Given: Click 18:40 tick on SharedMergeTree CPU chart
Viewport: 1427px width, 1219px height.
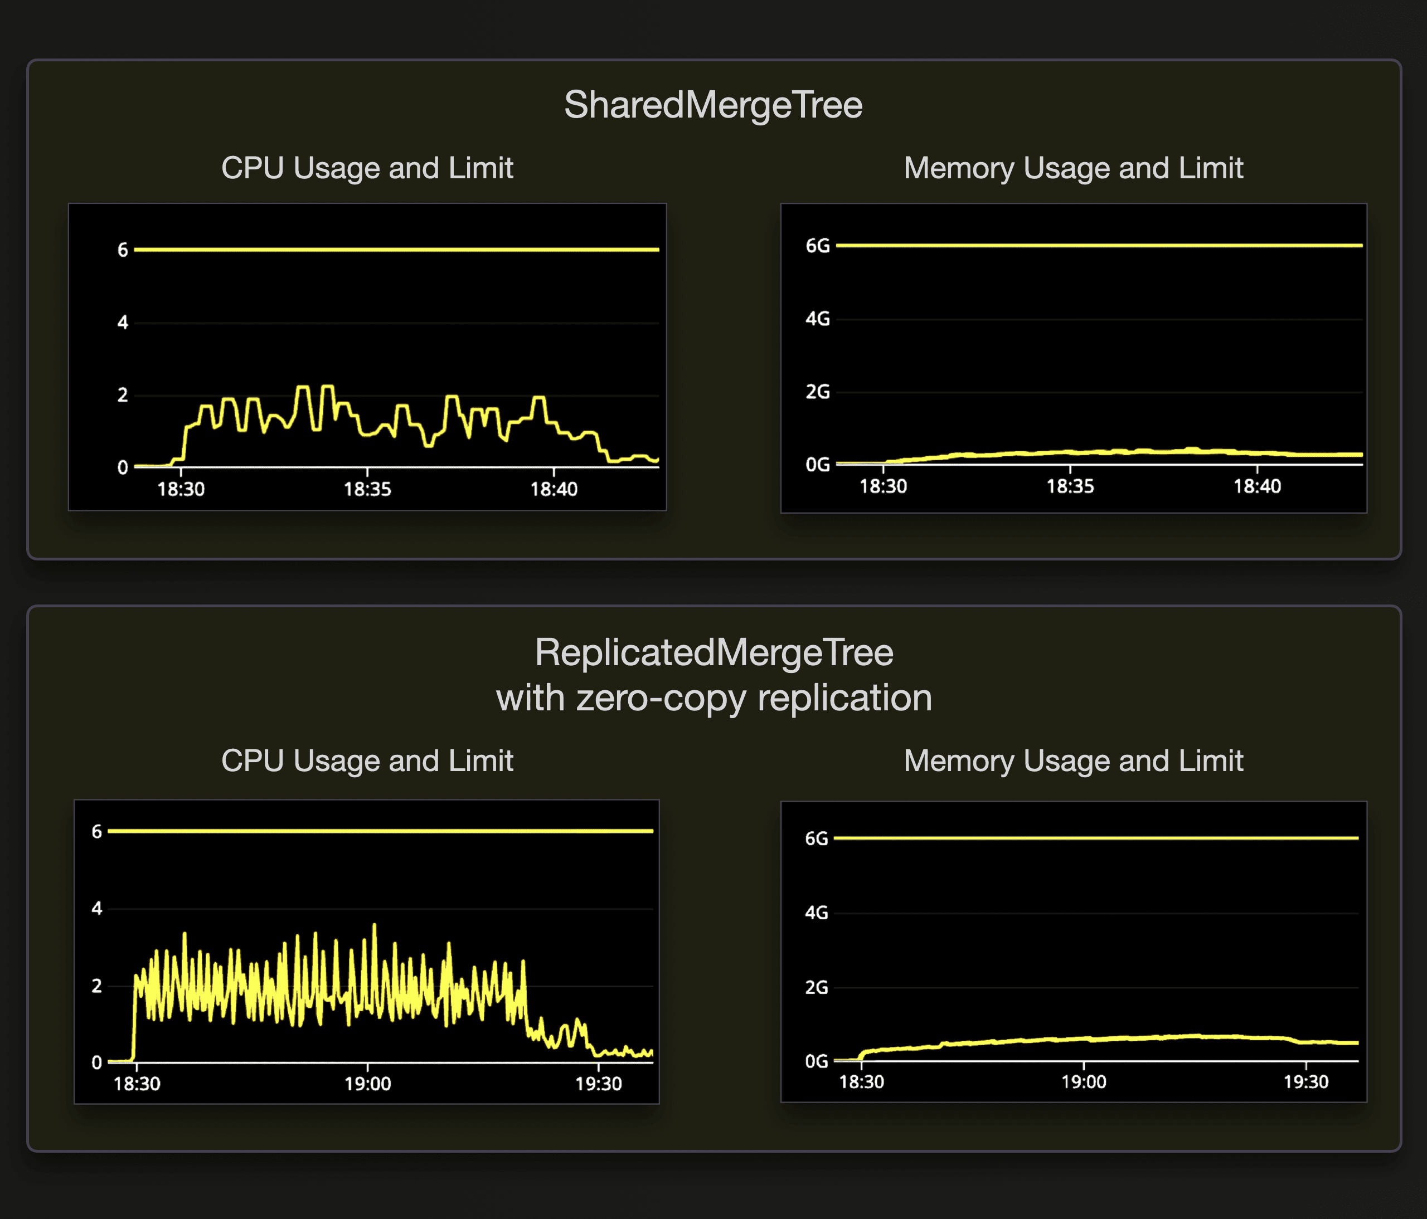Looking at the screenshot, I should click(554, 489).
